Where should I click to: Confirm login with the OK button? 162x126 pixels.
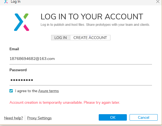[x=113, y=117]
